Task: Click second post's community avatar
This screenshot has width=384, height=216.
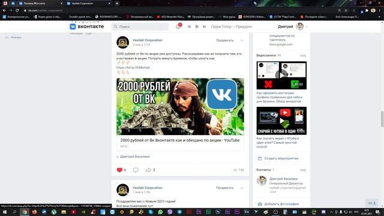Action: click(122, 190)
